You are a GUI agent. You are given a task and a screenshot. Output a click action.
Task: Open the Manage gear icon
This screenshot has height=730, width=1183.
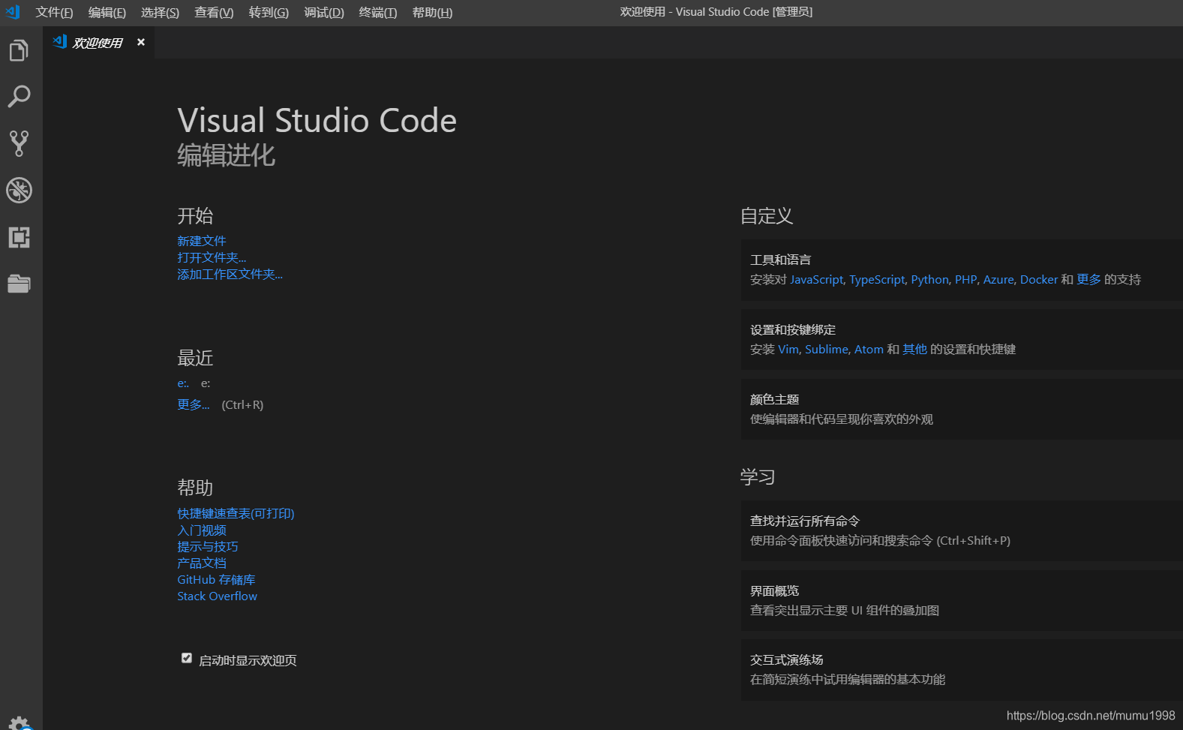tap(20, 723)
